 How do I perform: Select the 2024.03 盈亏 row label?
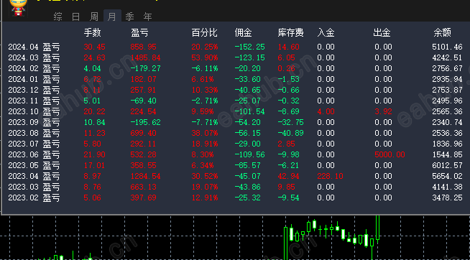[x=34, y=57]
